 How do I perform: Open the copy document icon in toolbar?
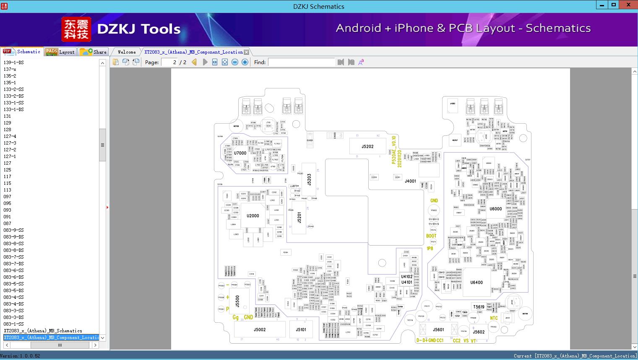click(x=116, y=62)
